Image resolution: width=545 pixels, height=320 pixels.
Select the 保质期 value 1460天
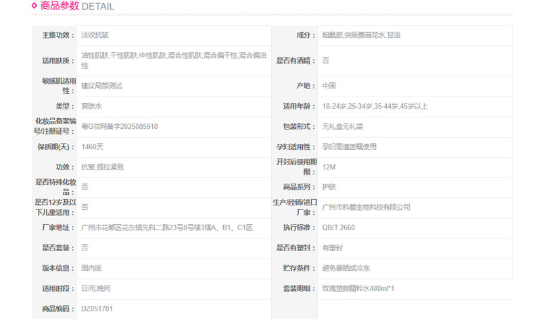coord(93,146)
